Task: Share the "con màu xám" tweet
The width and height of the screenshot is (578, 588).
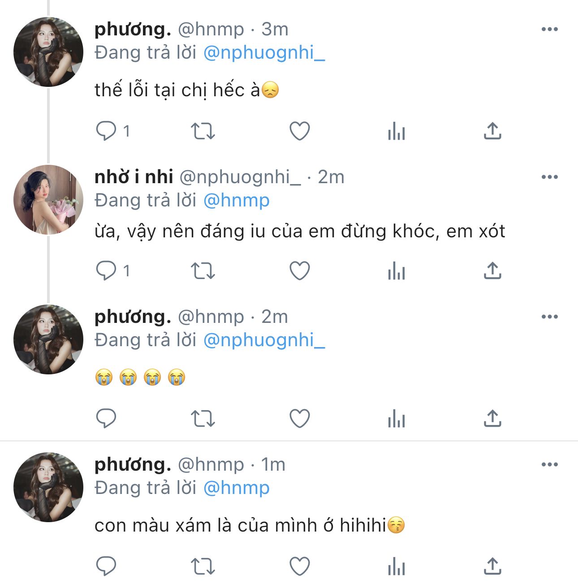Action: 492,566
